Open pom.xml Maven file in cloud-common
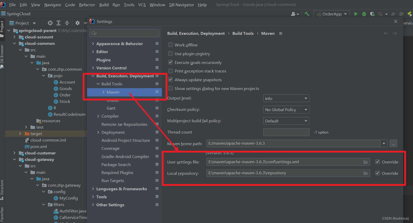This screenshot has width=413, height=223. pos(36,146)
